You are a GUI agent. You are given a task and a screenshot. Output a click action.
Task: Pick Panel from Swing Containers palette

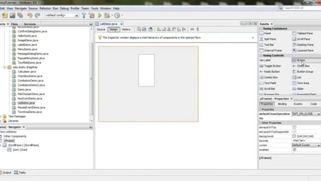coord(265,33)
